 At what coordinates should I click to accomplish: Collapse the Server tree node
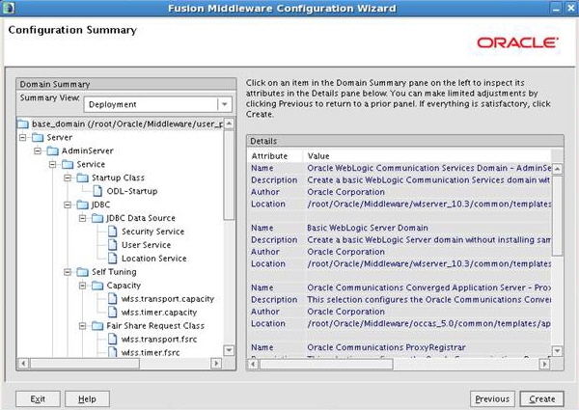tap(23, 137)
